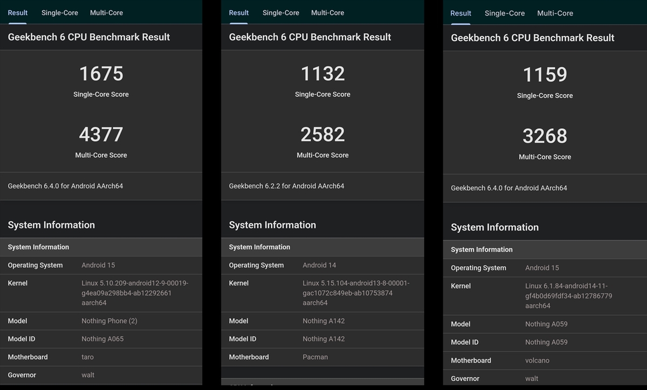Select the Linux 5.15.104 kernel value
Image resolution: width=647 pixels, height=390 pixels.
pyautogui.click(x=356, y=293)
